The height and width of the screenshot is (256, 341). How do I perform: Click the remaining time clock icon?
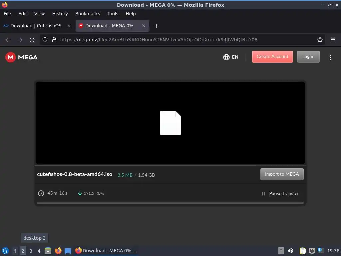41,193
